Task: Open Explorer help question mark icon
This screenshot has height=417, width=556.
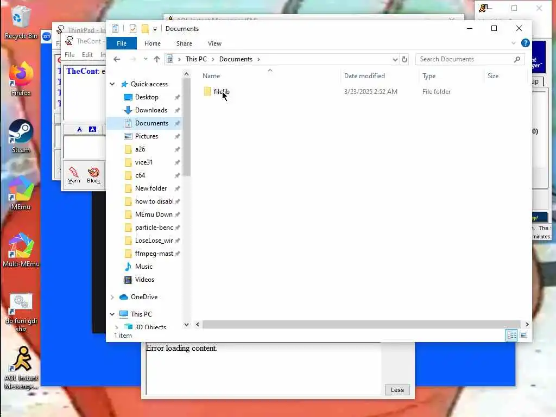Action: [x=525, y=43]
